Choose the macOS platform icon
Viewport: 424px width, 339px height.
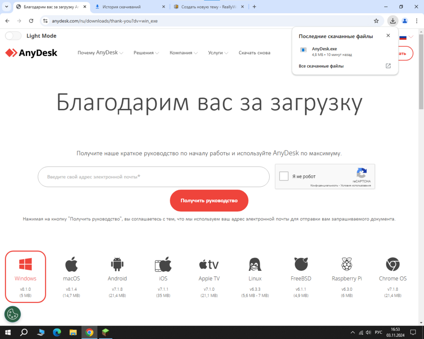pos(71,264)
